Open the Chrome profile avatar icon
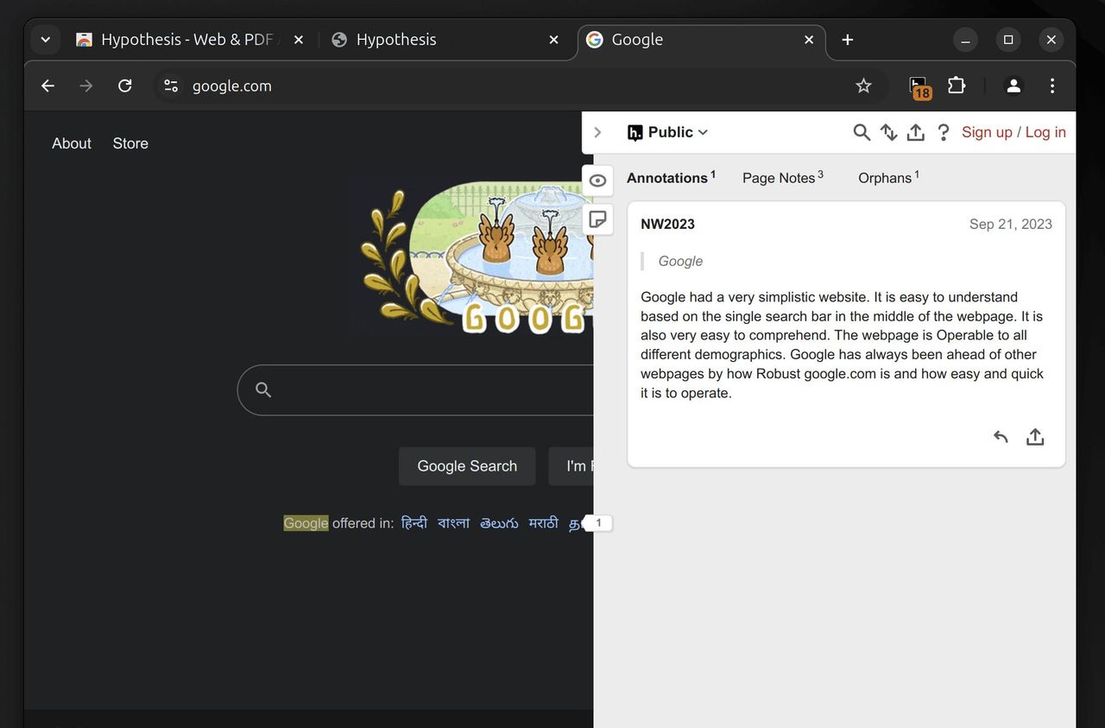 click(x=1013, y=85)
